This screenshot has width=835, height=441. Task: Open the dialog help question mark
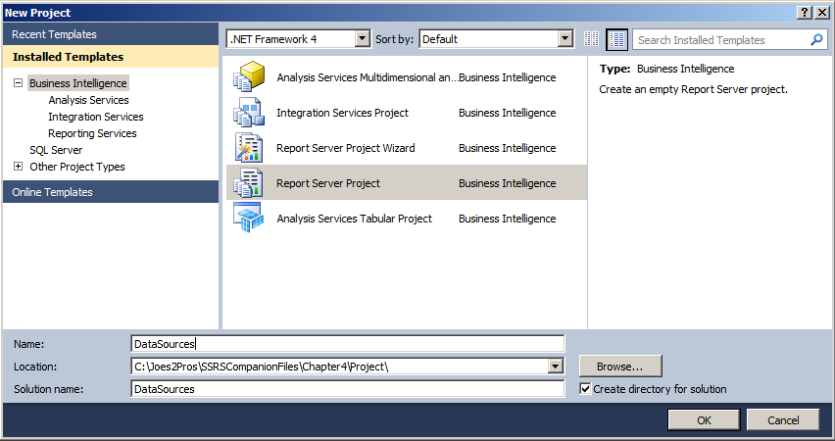[805, 12]
